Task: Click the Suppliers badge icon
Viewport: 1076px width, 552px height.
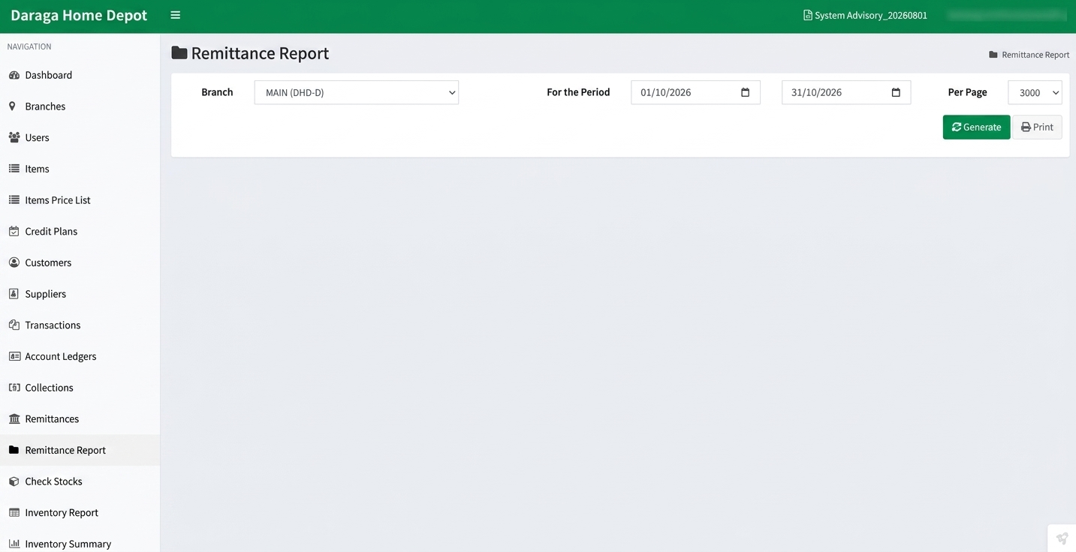Action: click(13, 294)
